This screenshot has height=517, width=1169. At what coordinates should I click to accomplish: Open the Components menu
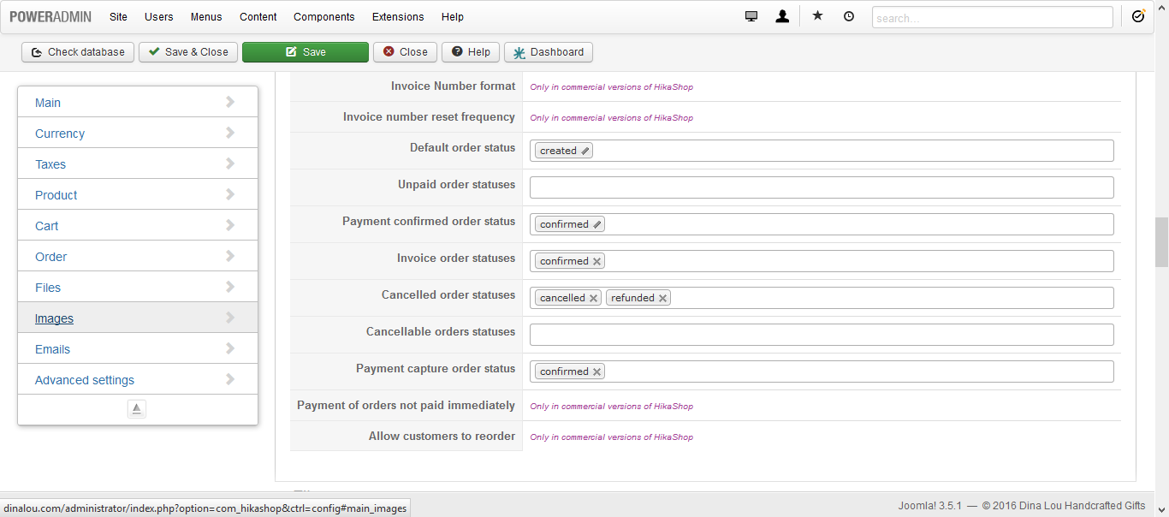(323, 17)
